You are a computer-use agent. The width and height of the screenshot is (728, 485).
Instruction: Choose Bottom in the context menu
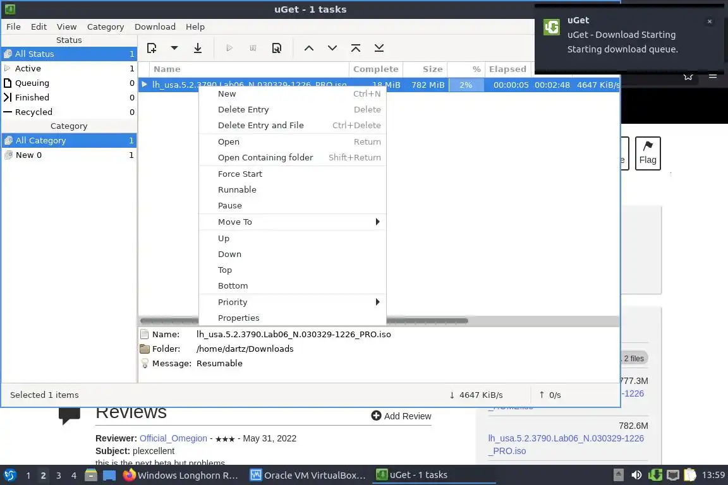(x=293, y=285)
